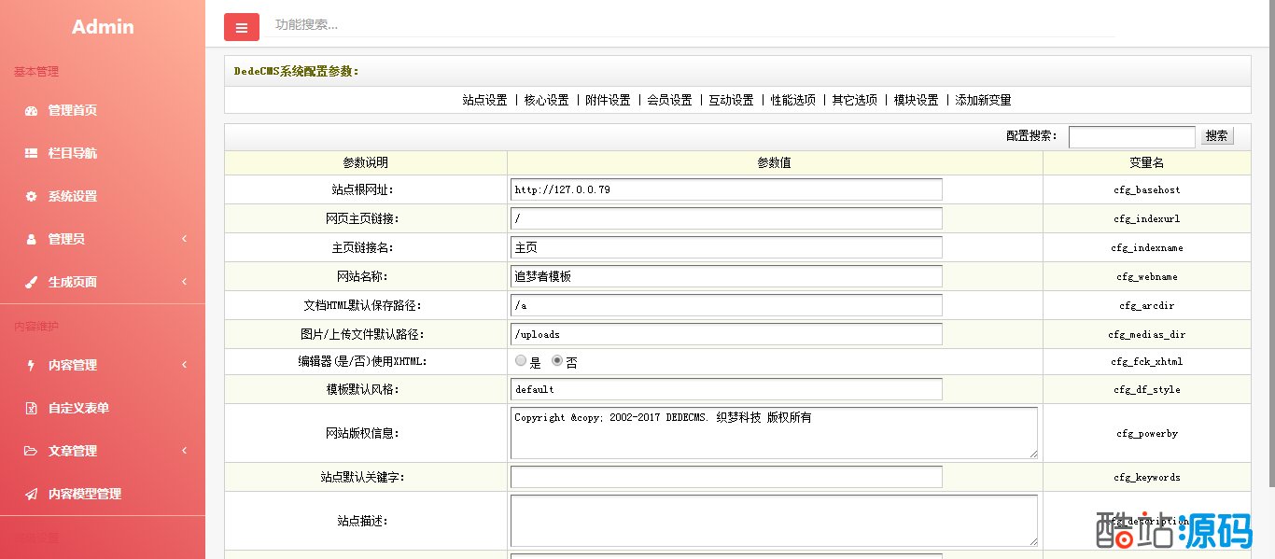Open the 附件设置 configuration tab
Viewport: 1275px width, 559px height.
(x=608, y=100)
